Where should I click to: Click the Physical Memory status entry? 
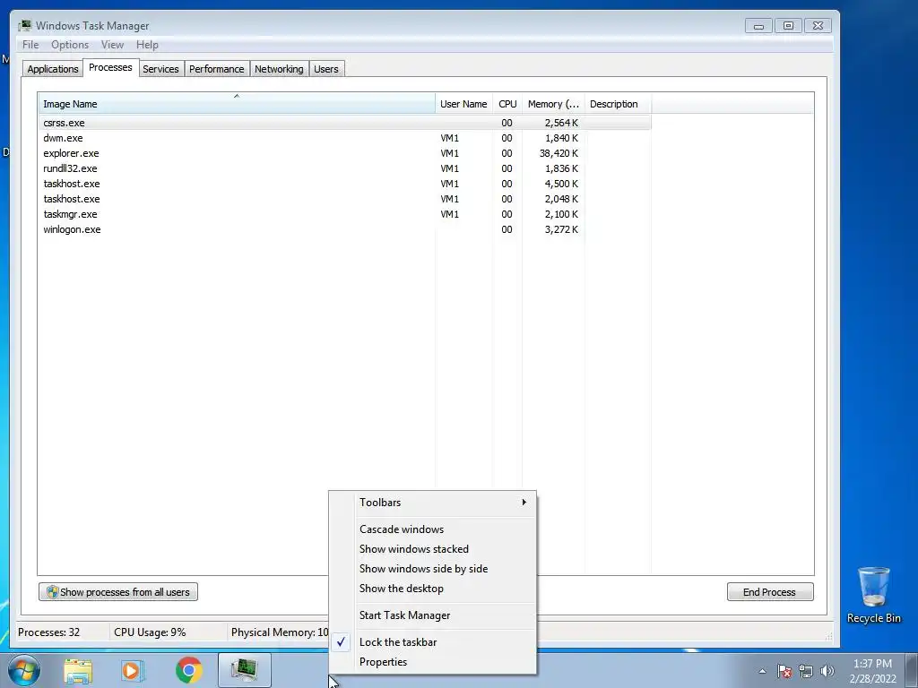pyautogui.click(x=280, y=632)
